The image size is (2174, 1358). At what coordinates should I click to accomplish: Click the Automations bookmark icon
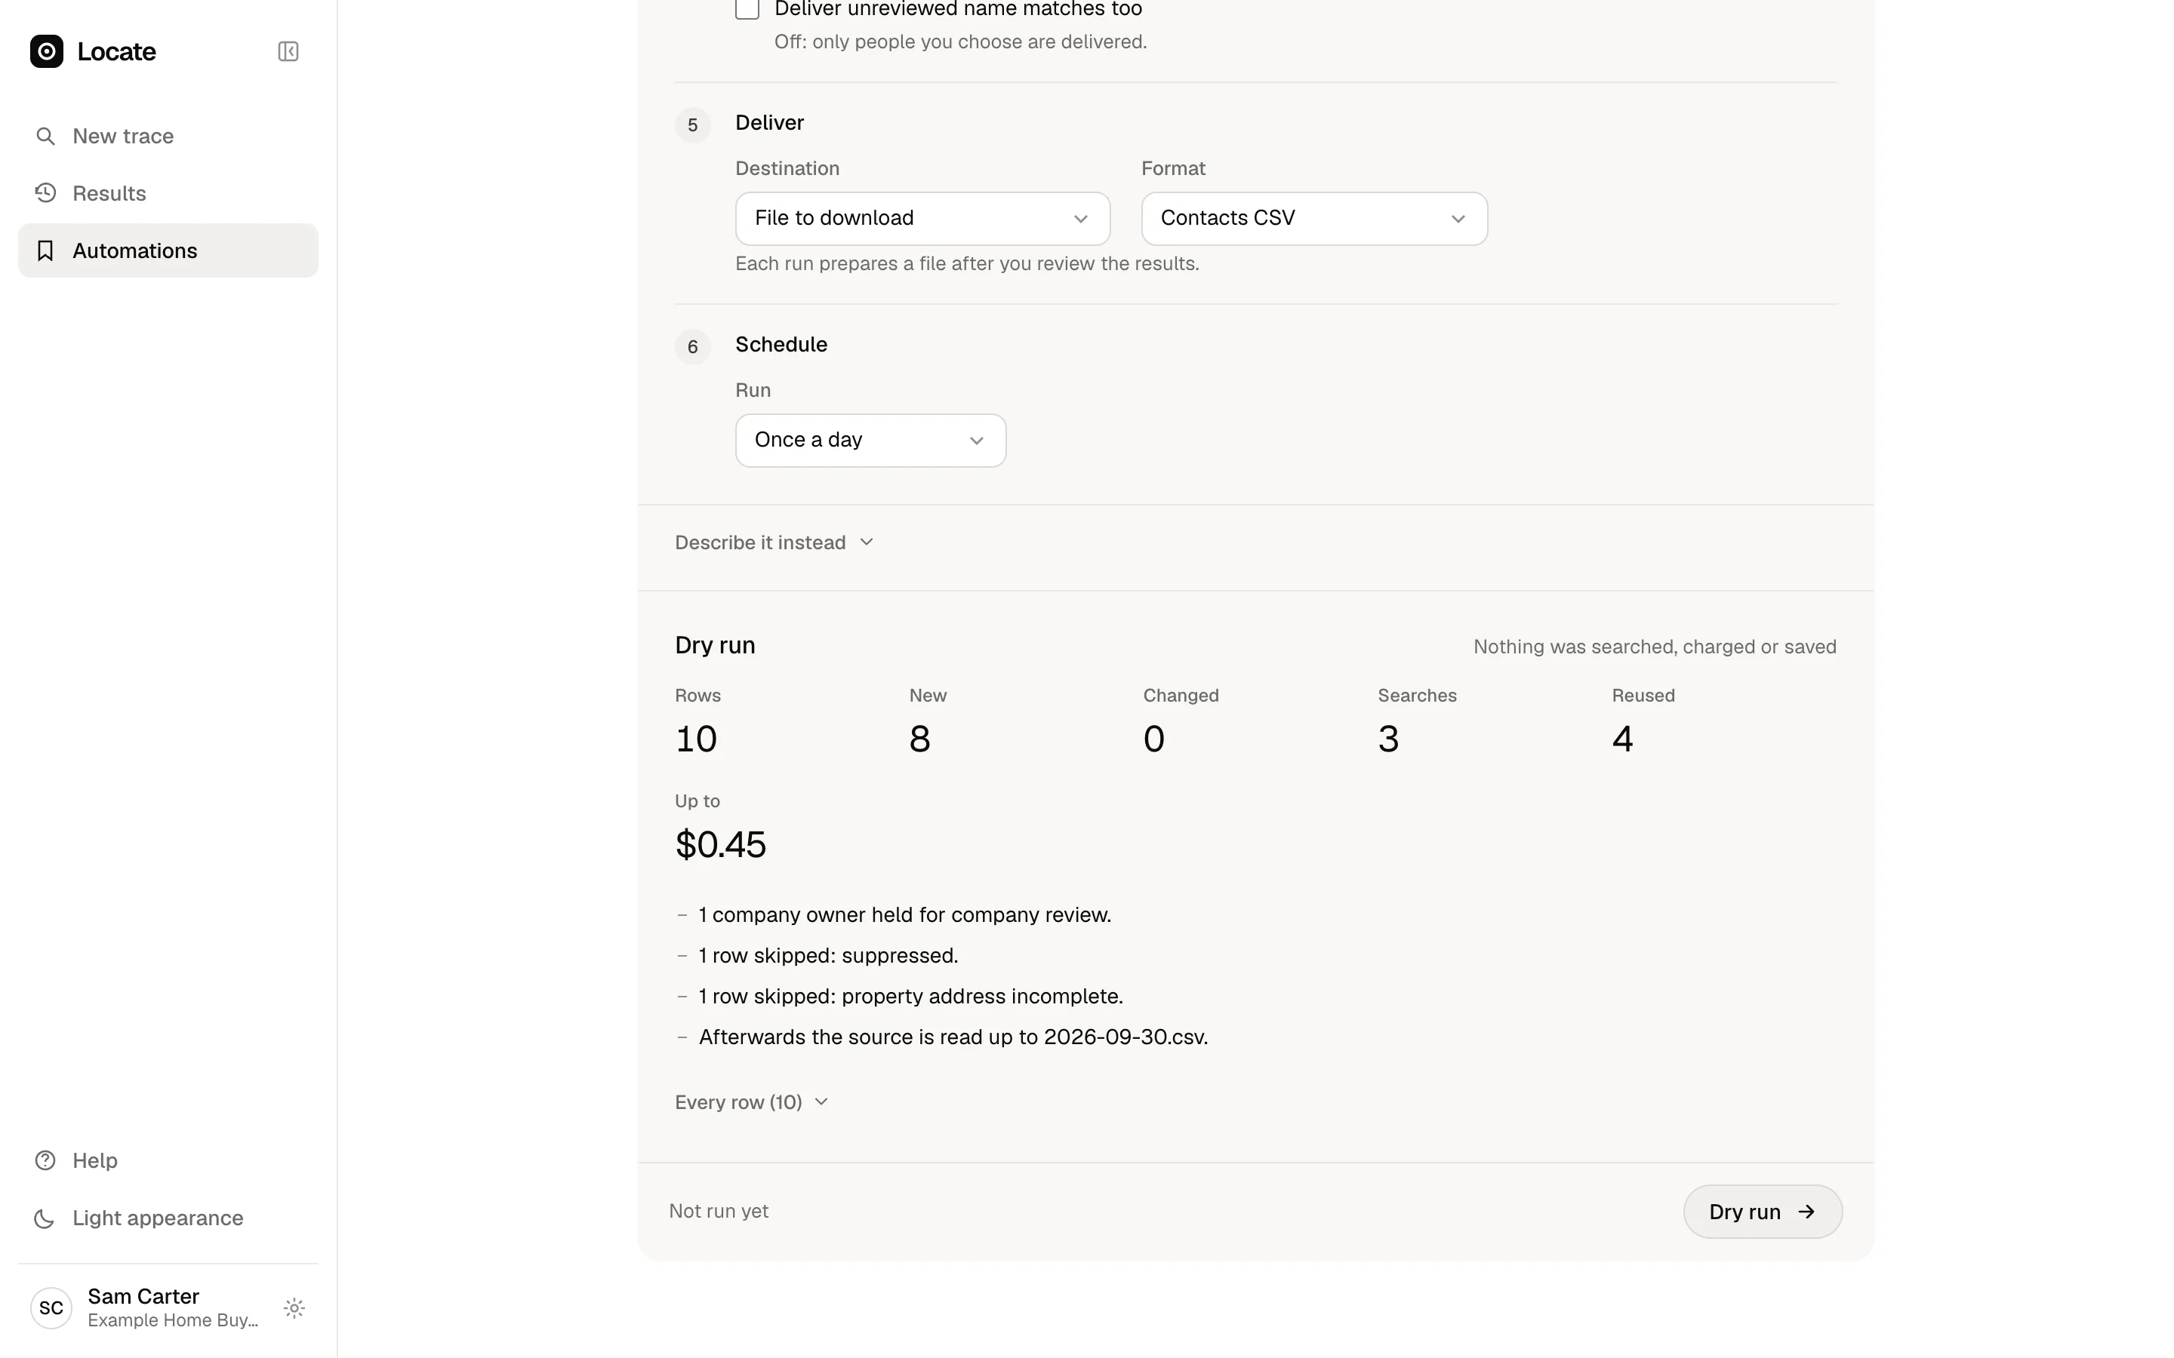click(45, 250)
